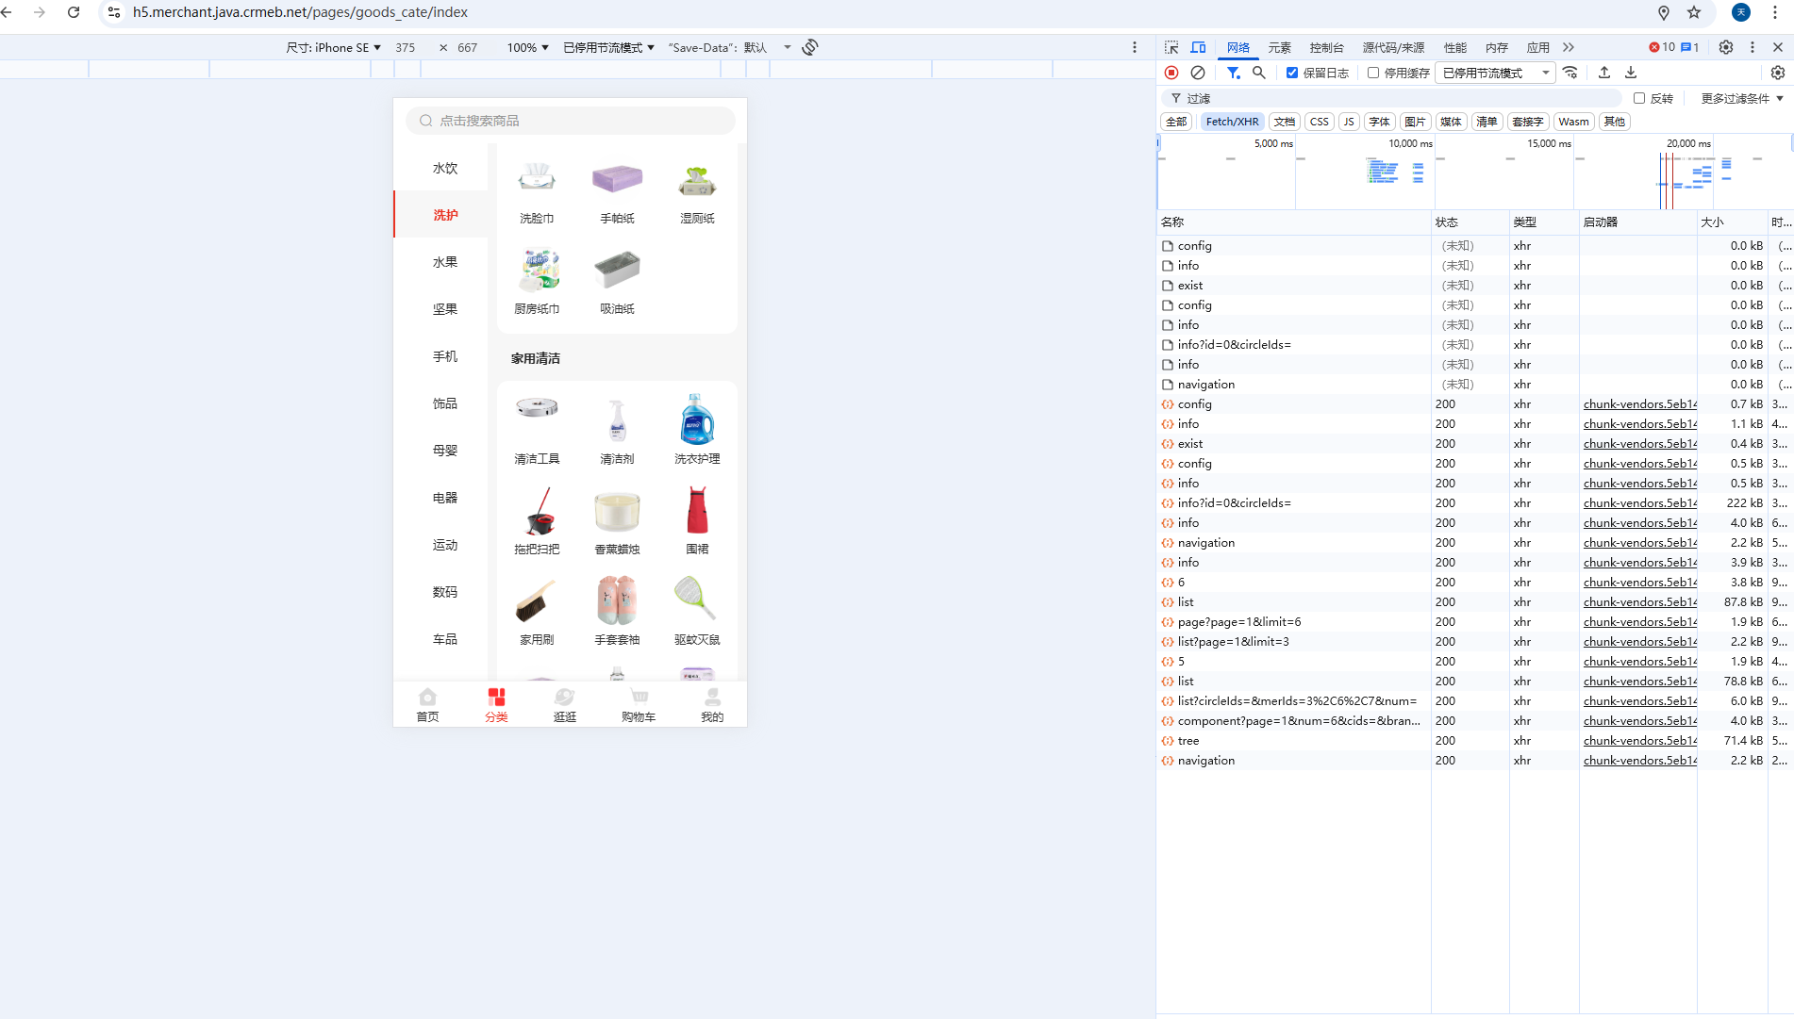Click the product search input field
1794x1019 pixels.
pyautogui.click(x=571, y=121)
